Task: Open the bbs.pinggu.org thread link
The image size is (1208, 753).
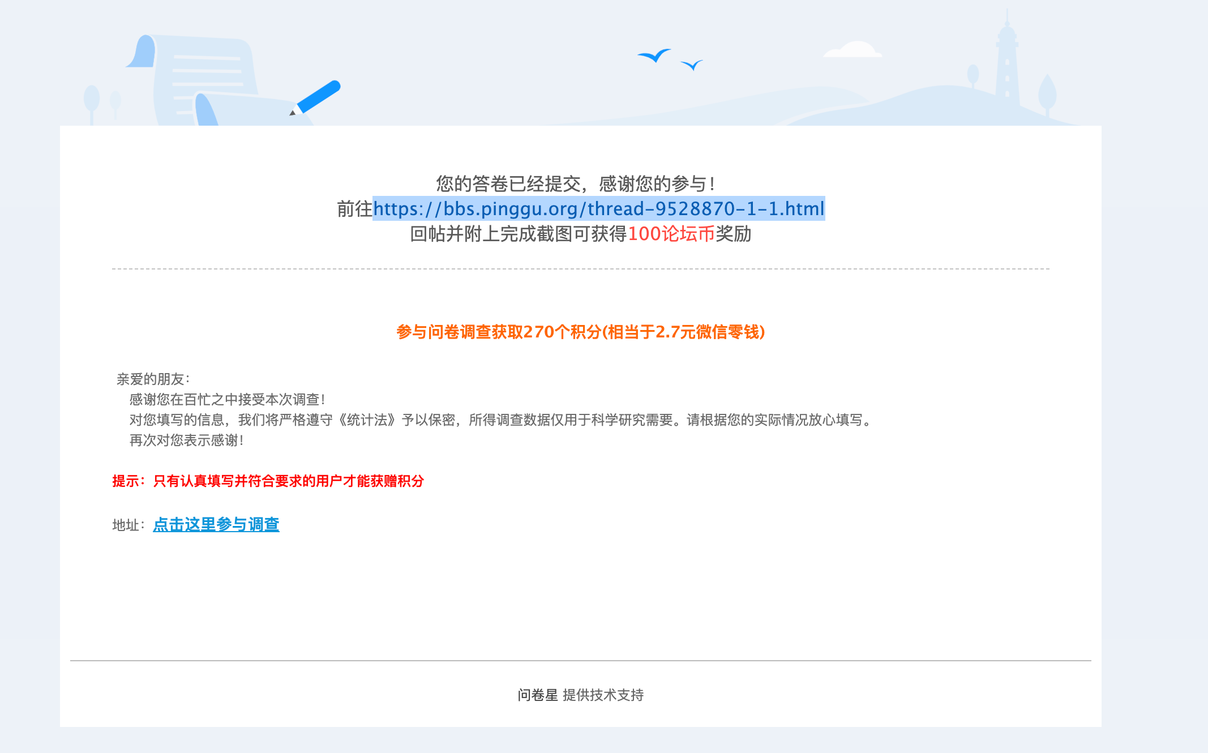Action: [x=598, y=209]
